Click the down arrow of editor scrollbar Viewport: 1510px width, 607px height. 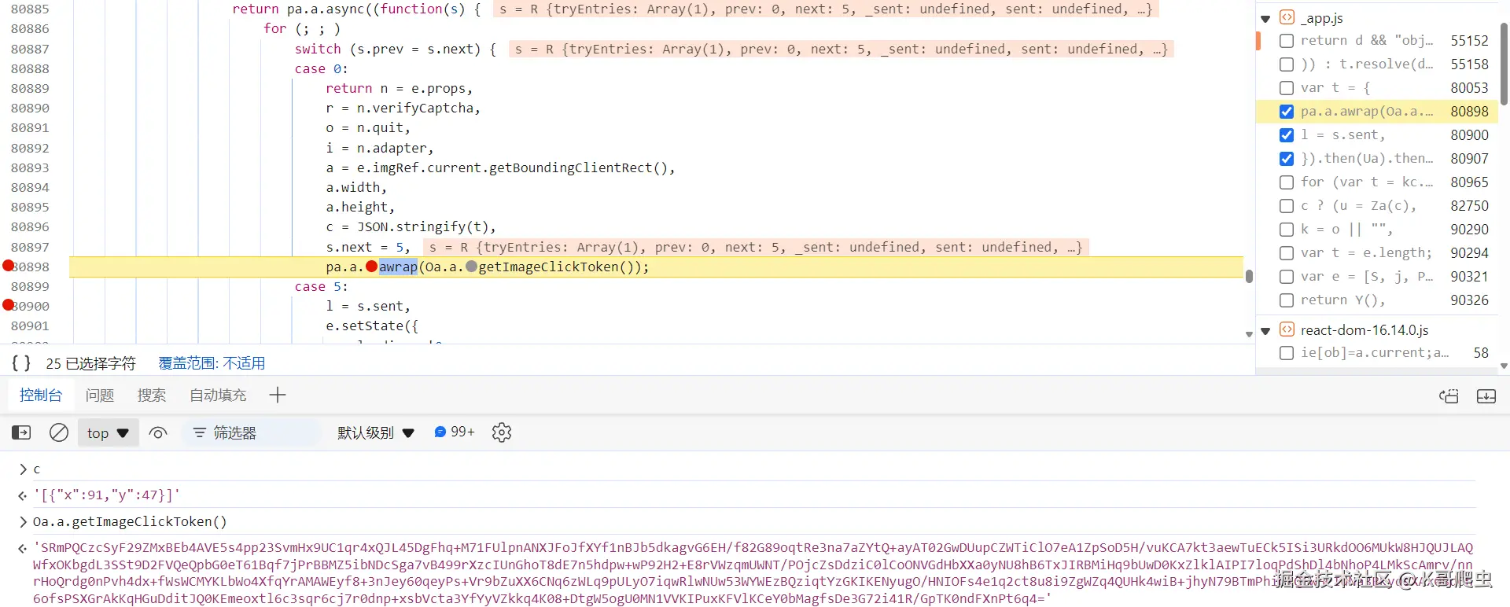point(1249,334)
